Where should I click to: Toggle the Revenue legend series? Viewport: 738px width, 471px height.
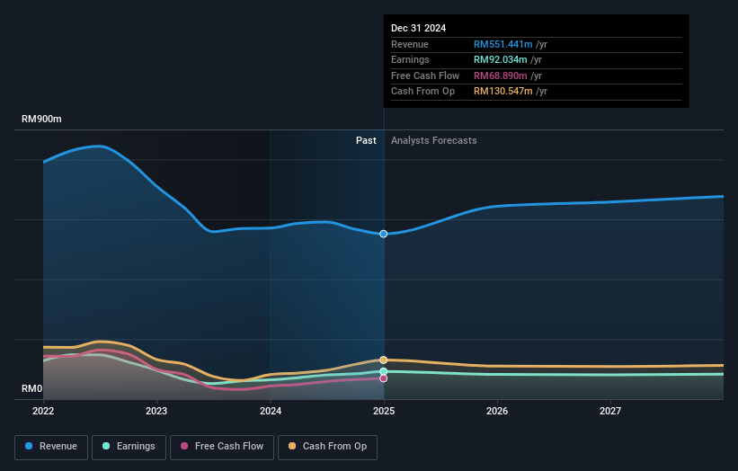(x=51, y=447)
